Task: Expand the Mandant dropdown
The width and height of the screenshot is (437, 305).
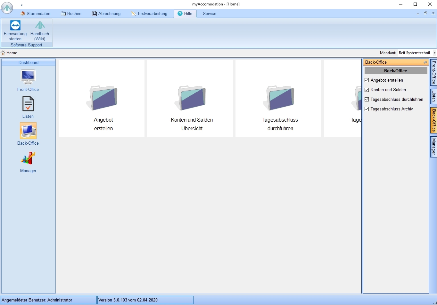Action: 434,53
